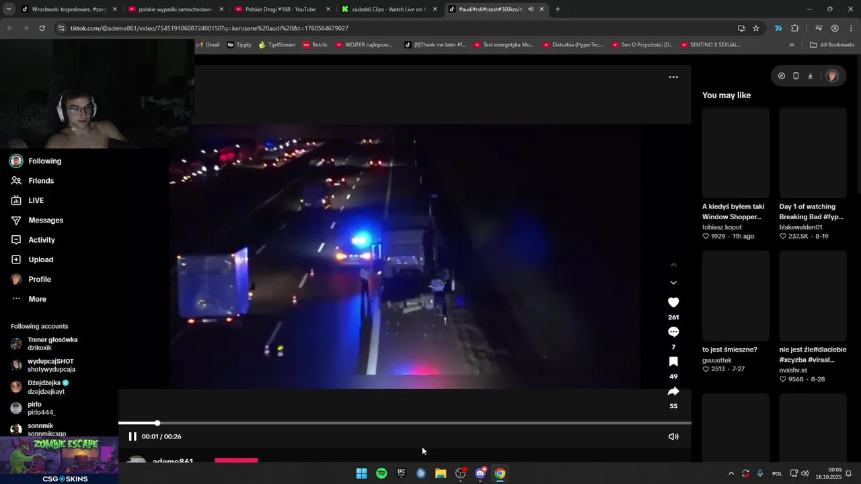The height and width of the screenshot is (484, 861).
Task: Show hidden system tray icons
Action: (x=731, y=473)
